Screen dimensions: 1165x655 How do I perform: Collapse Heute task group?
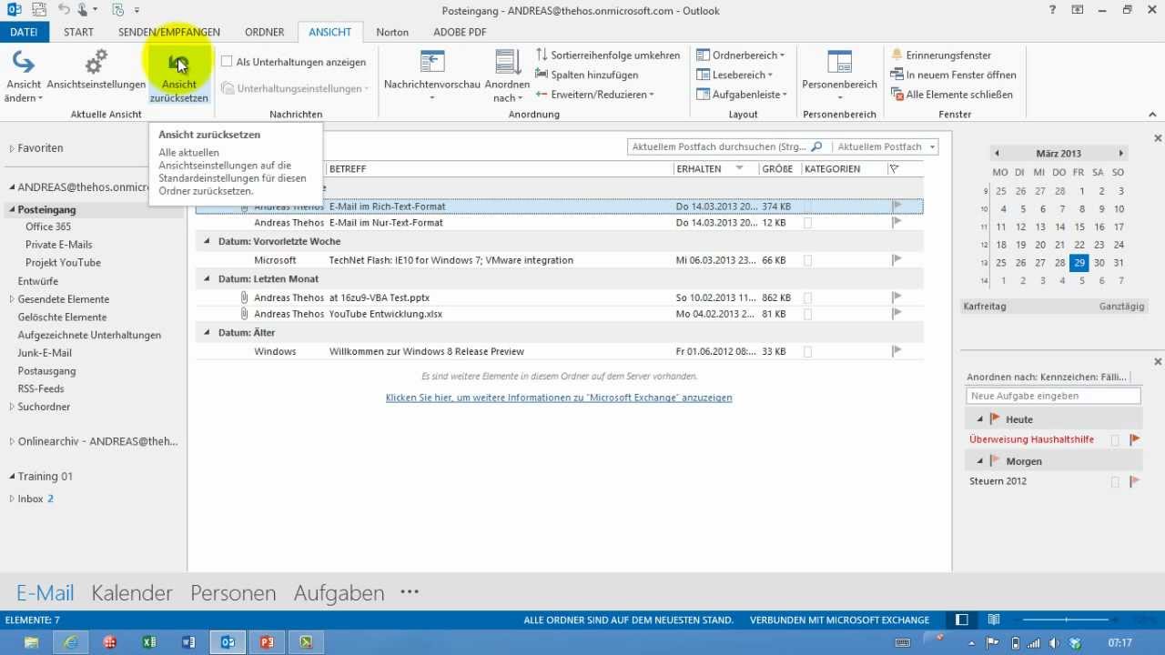pyautogui.click(x=980, y=419)
